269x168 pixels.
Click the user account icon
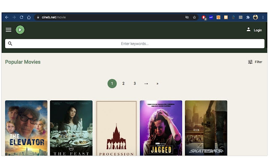[248, 29]
